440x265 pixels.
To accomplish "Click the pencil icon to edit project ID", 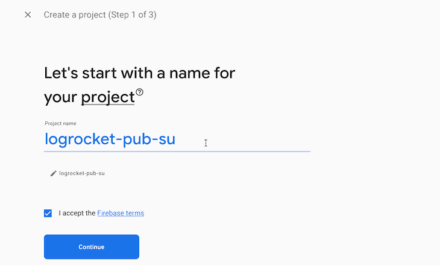I will [x=53, y=173].
